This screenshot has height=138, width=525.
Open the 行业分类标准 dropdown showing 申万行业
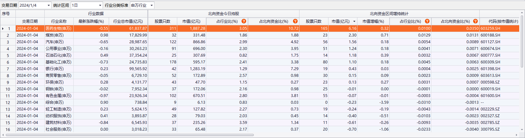click(152, 5)
